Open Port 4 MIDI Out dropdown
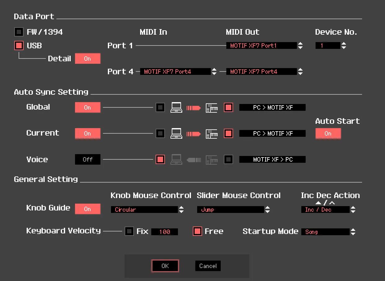This screenshot has height=281, width=385. [262, 71]
